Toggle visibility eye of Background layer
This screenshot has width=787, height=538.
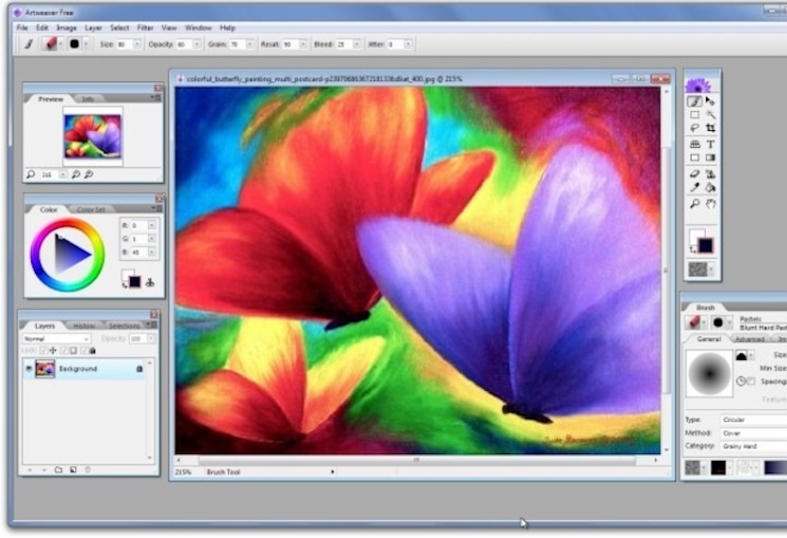28,368
